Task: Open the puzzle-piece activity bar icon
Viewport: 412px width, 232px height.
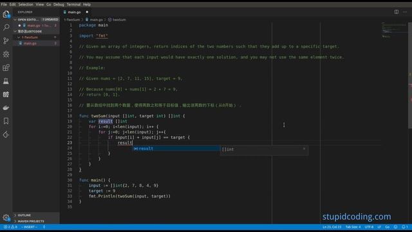Action: point(6,95)
